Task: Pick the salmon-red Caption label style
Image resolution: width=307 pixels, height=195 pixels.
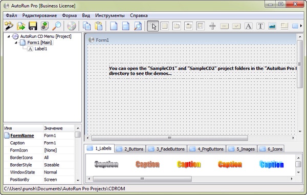Action: (147, 164)
